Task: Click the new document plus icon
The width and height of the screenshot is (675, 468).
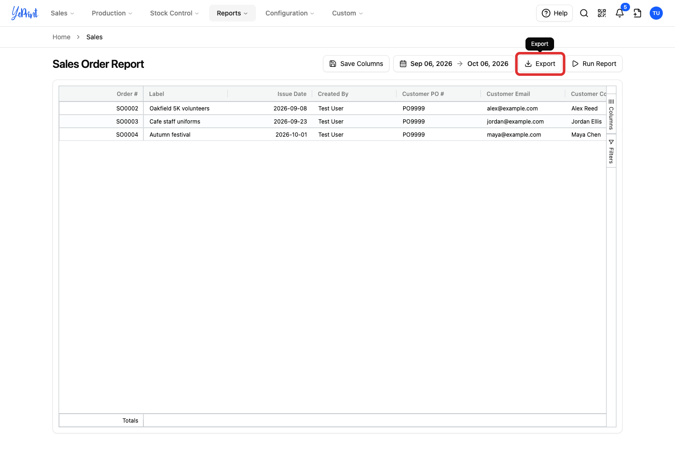Action: click(637, 13)
